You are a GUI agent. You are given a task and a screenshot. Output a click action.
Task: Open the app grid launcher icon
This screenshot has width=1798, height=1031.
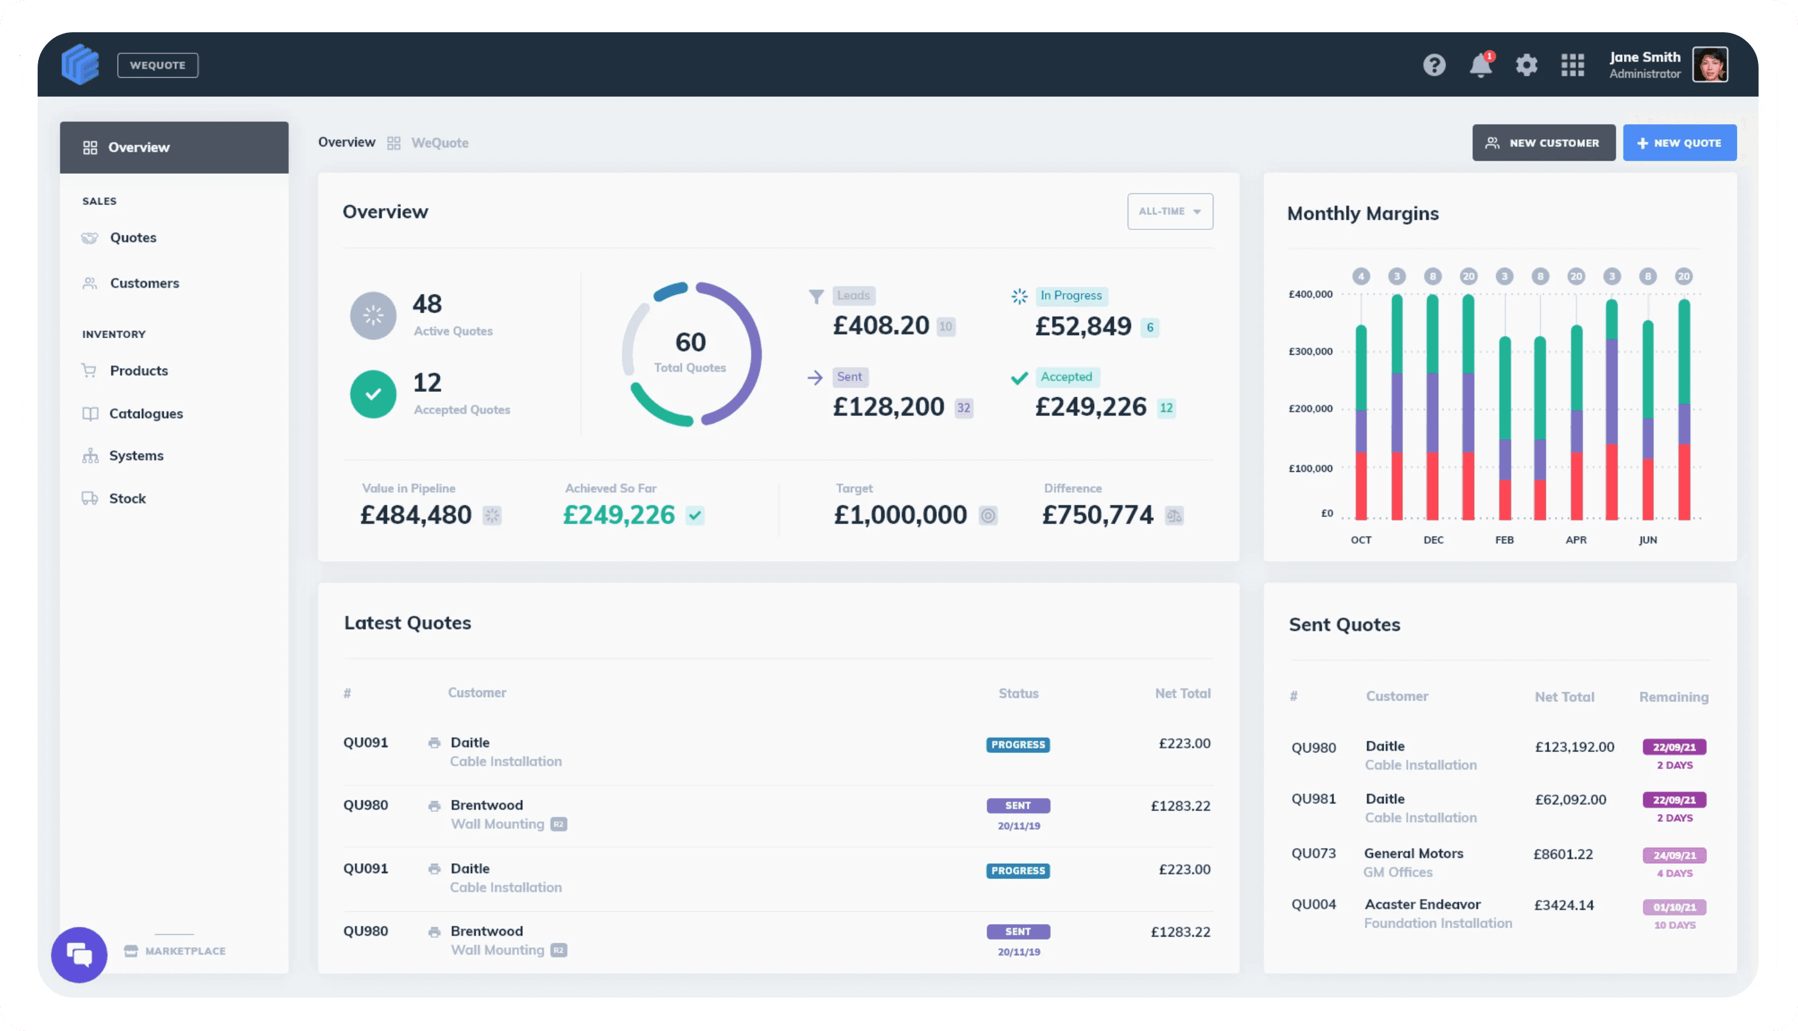[1573, 65]
